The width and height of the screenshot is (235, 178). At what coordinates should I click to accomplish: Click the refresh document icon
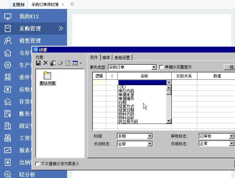[68, 63]
